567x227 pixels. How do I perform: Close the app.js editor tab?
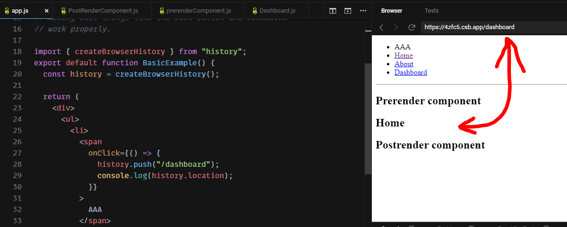[46, 10]
